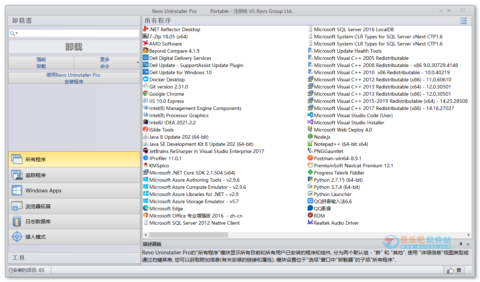480x282 pixels.
Task: Click the Navicat Premium 12.1 icon
Action: 310,166
